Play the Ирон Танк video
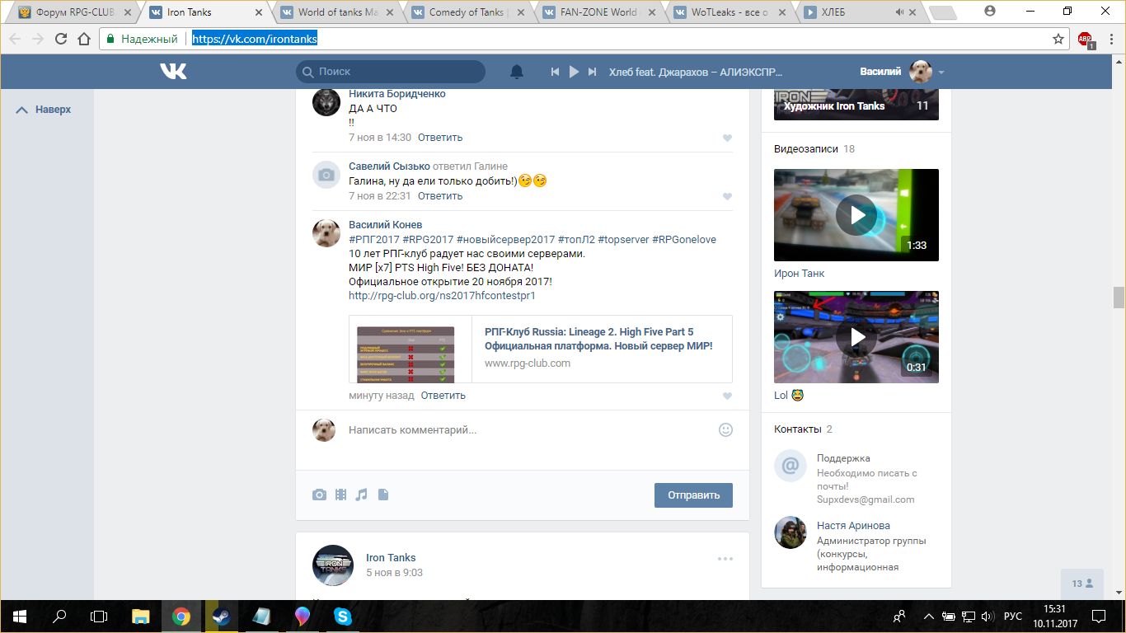 pos(856,215)
